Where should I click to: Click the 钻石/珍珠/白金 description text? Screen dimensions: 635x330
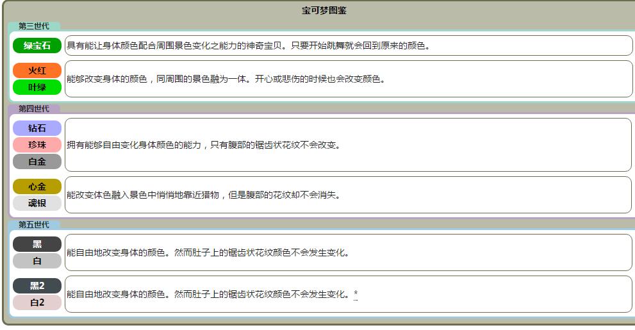point(203,145)
